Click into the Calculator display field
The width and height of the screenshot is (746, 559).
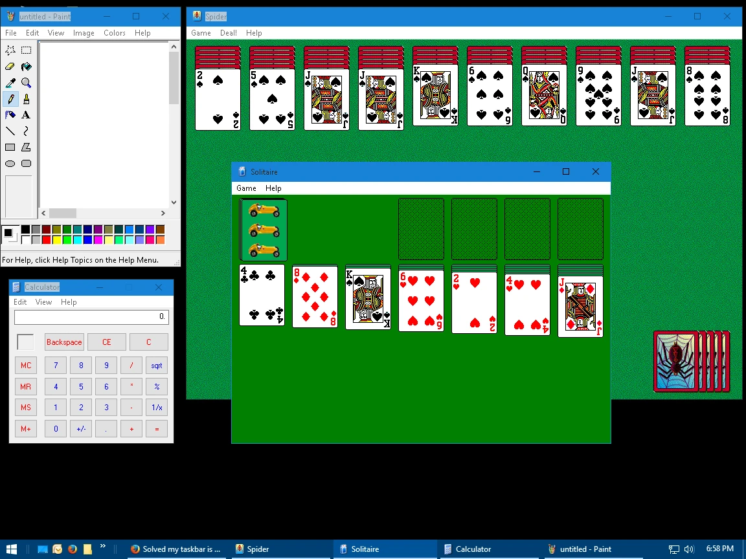91,316
